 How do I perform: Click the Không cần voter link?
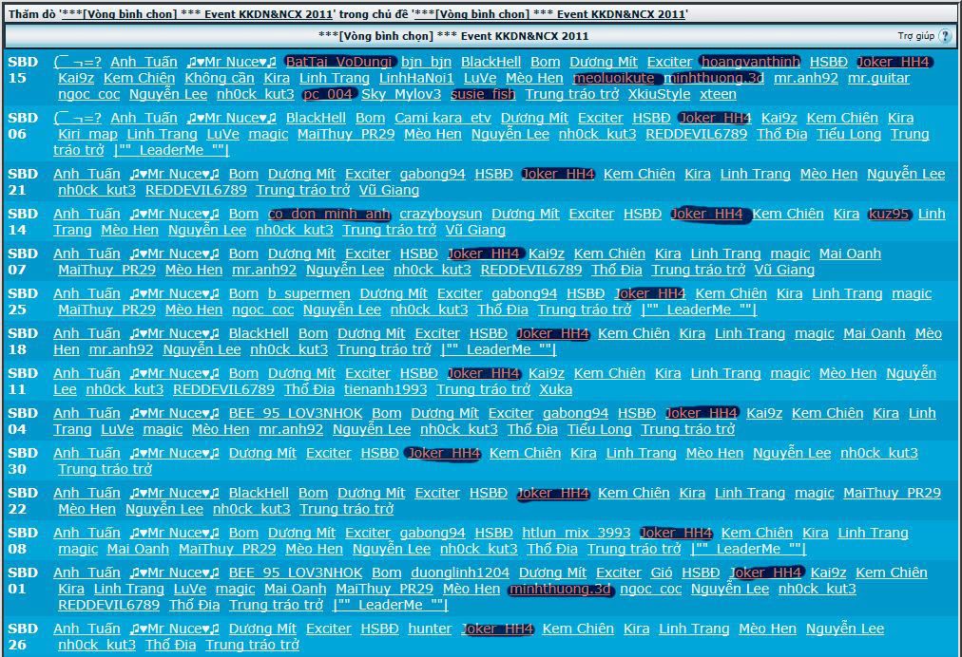(220, 78)
